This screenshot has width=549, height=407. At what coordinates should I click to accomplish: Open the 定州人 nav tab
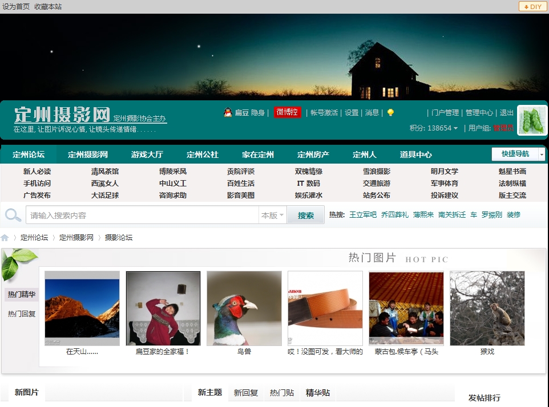coord(364,154)
